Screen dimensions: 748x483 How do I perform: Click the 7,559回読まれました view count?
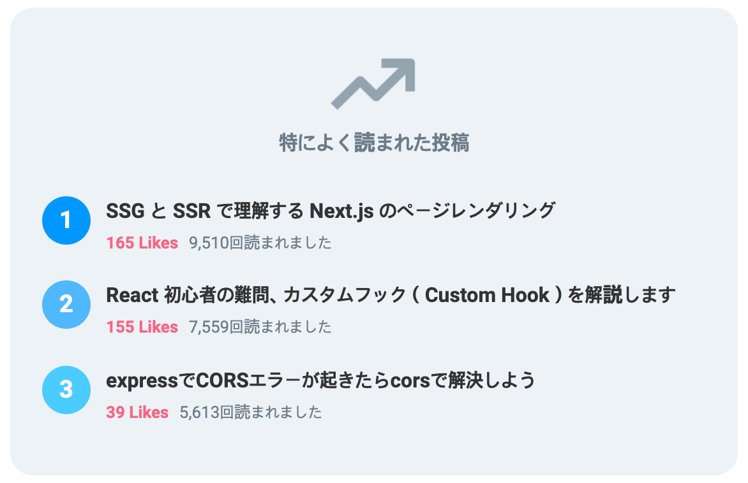tap(260, 327)
